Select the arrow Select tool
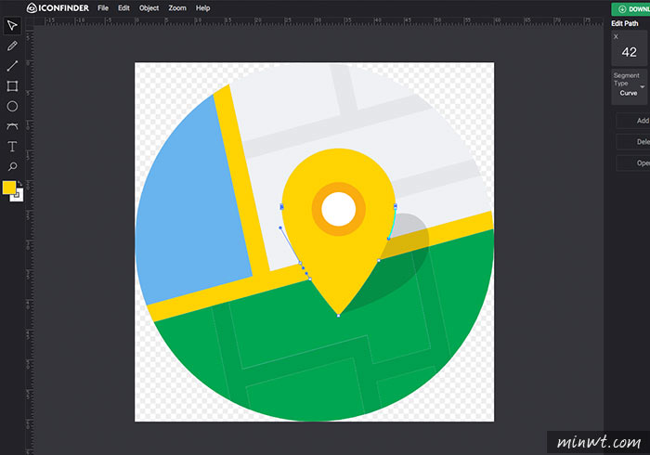Viewport: 650px width, 455px height. (x=12, y=25)
